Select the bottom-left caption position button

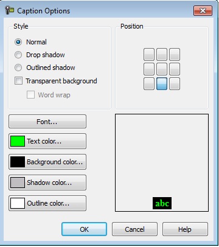click(x=149, y=83)
